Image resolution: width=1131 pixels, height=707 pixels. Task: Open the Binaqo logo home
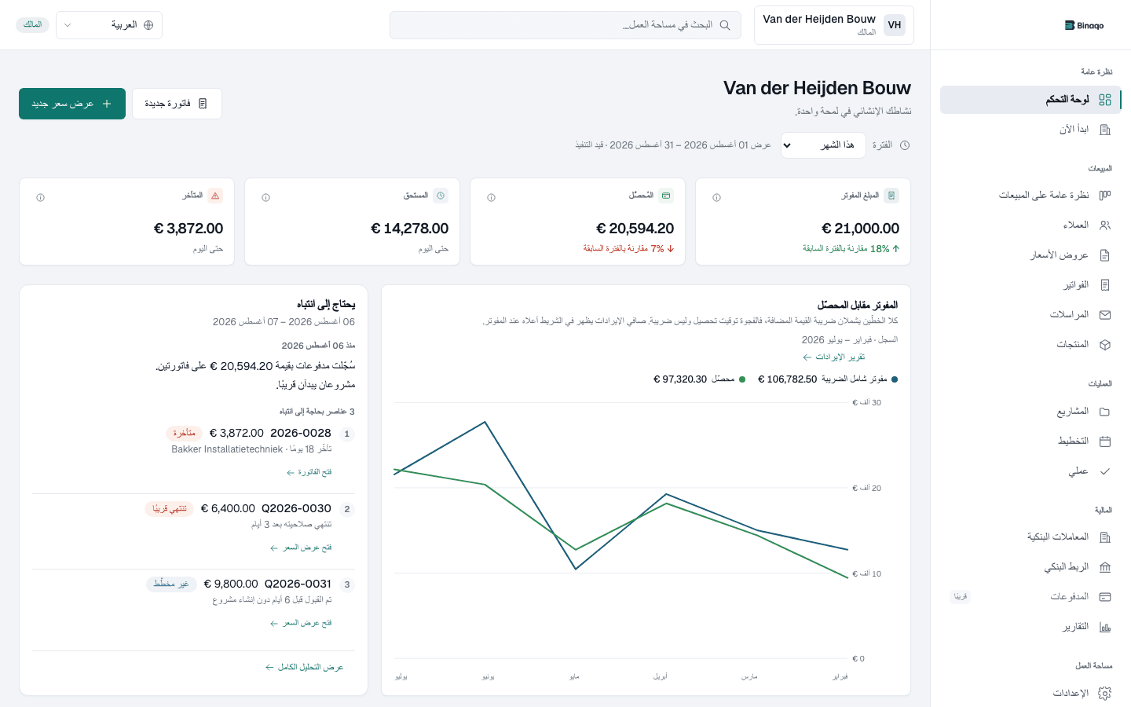pos(1084,25)
